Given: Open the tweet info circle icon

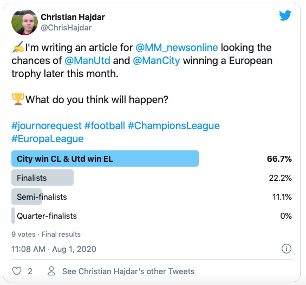Looking at the screenshot, I should (x=287, y=249).
